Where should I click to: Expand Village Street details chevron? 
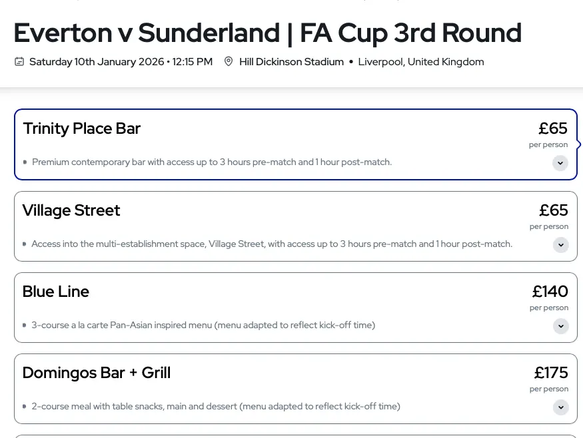[560, 245]
